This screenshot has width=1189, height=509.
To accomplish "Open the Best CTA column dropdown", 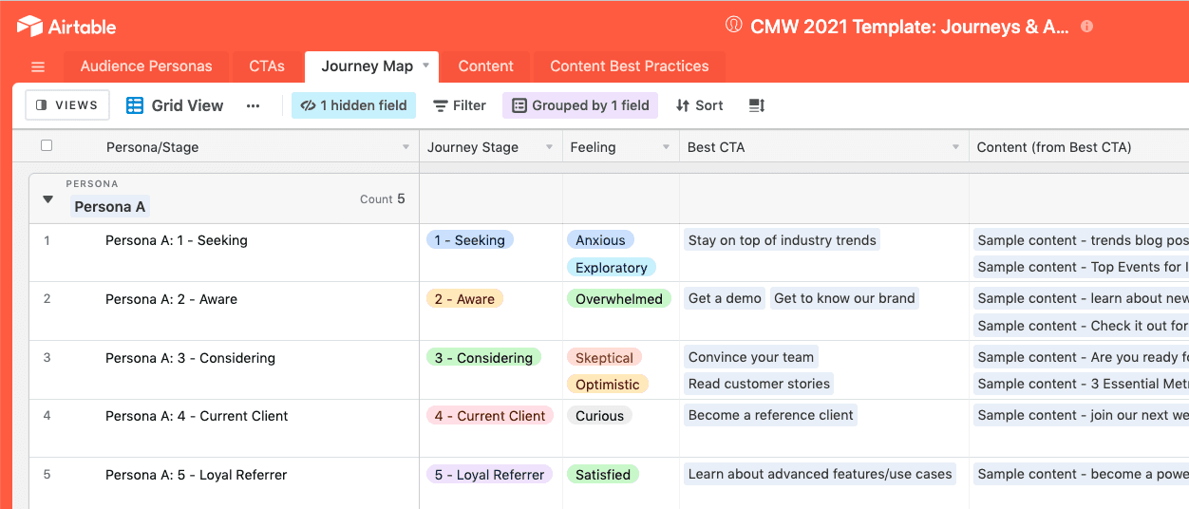I will point(955,147).
